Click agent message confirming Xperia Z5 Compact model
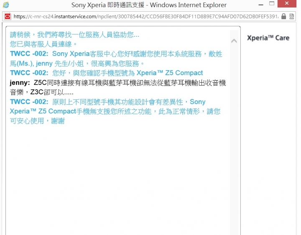301x235 pixels. point(106,73)
